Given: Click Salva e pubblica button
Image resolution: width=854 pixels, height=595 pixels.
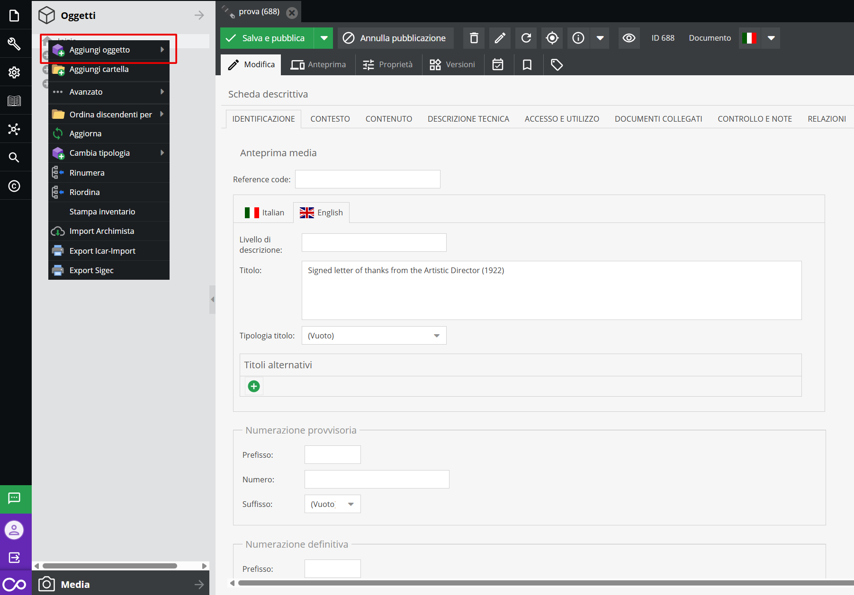Looking at the screenshot, I should coord(267,38).
